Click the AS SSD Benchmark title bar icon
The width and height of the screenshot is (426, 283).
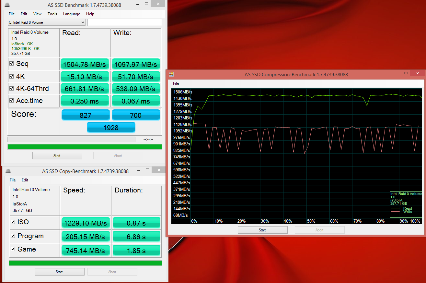click(x=7, y=5)
